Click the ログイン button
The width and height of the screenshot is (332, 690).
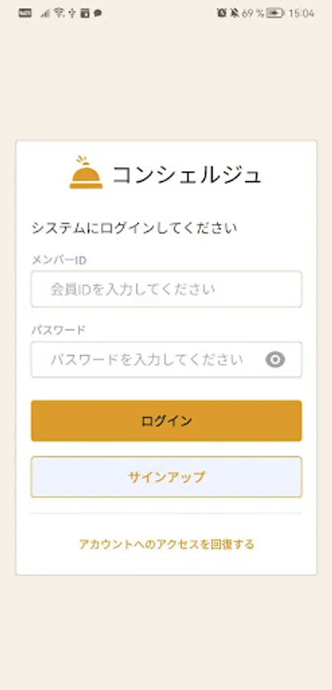point(167,421)
